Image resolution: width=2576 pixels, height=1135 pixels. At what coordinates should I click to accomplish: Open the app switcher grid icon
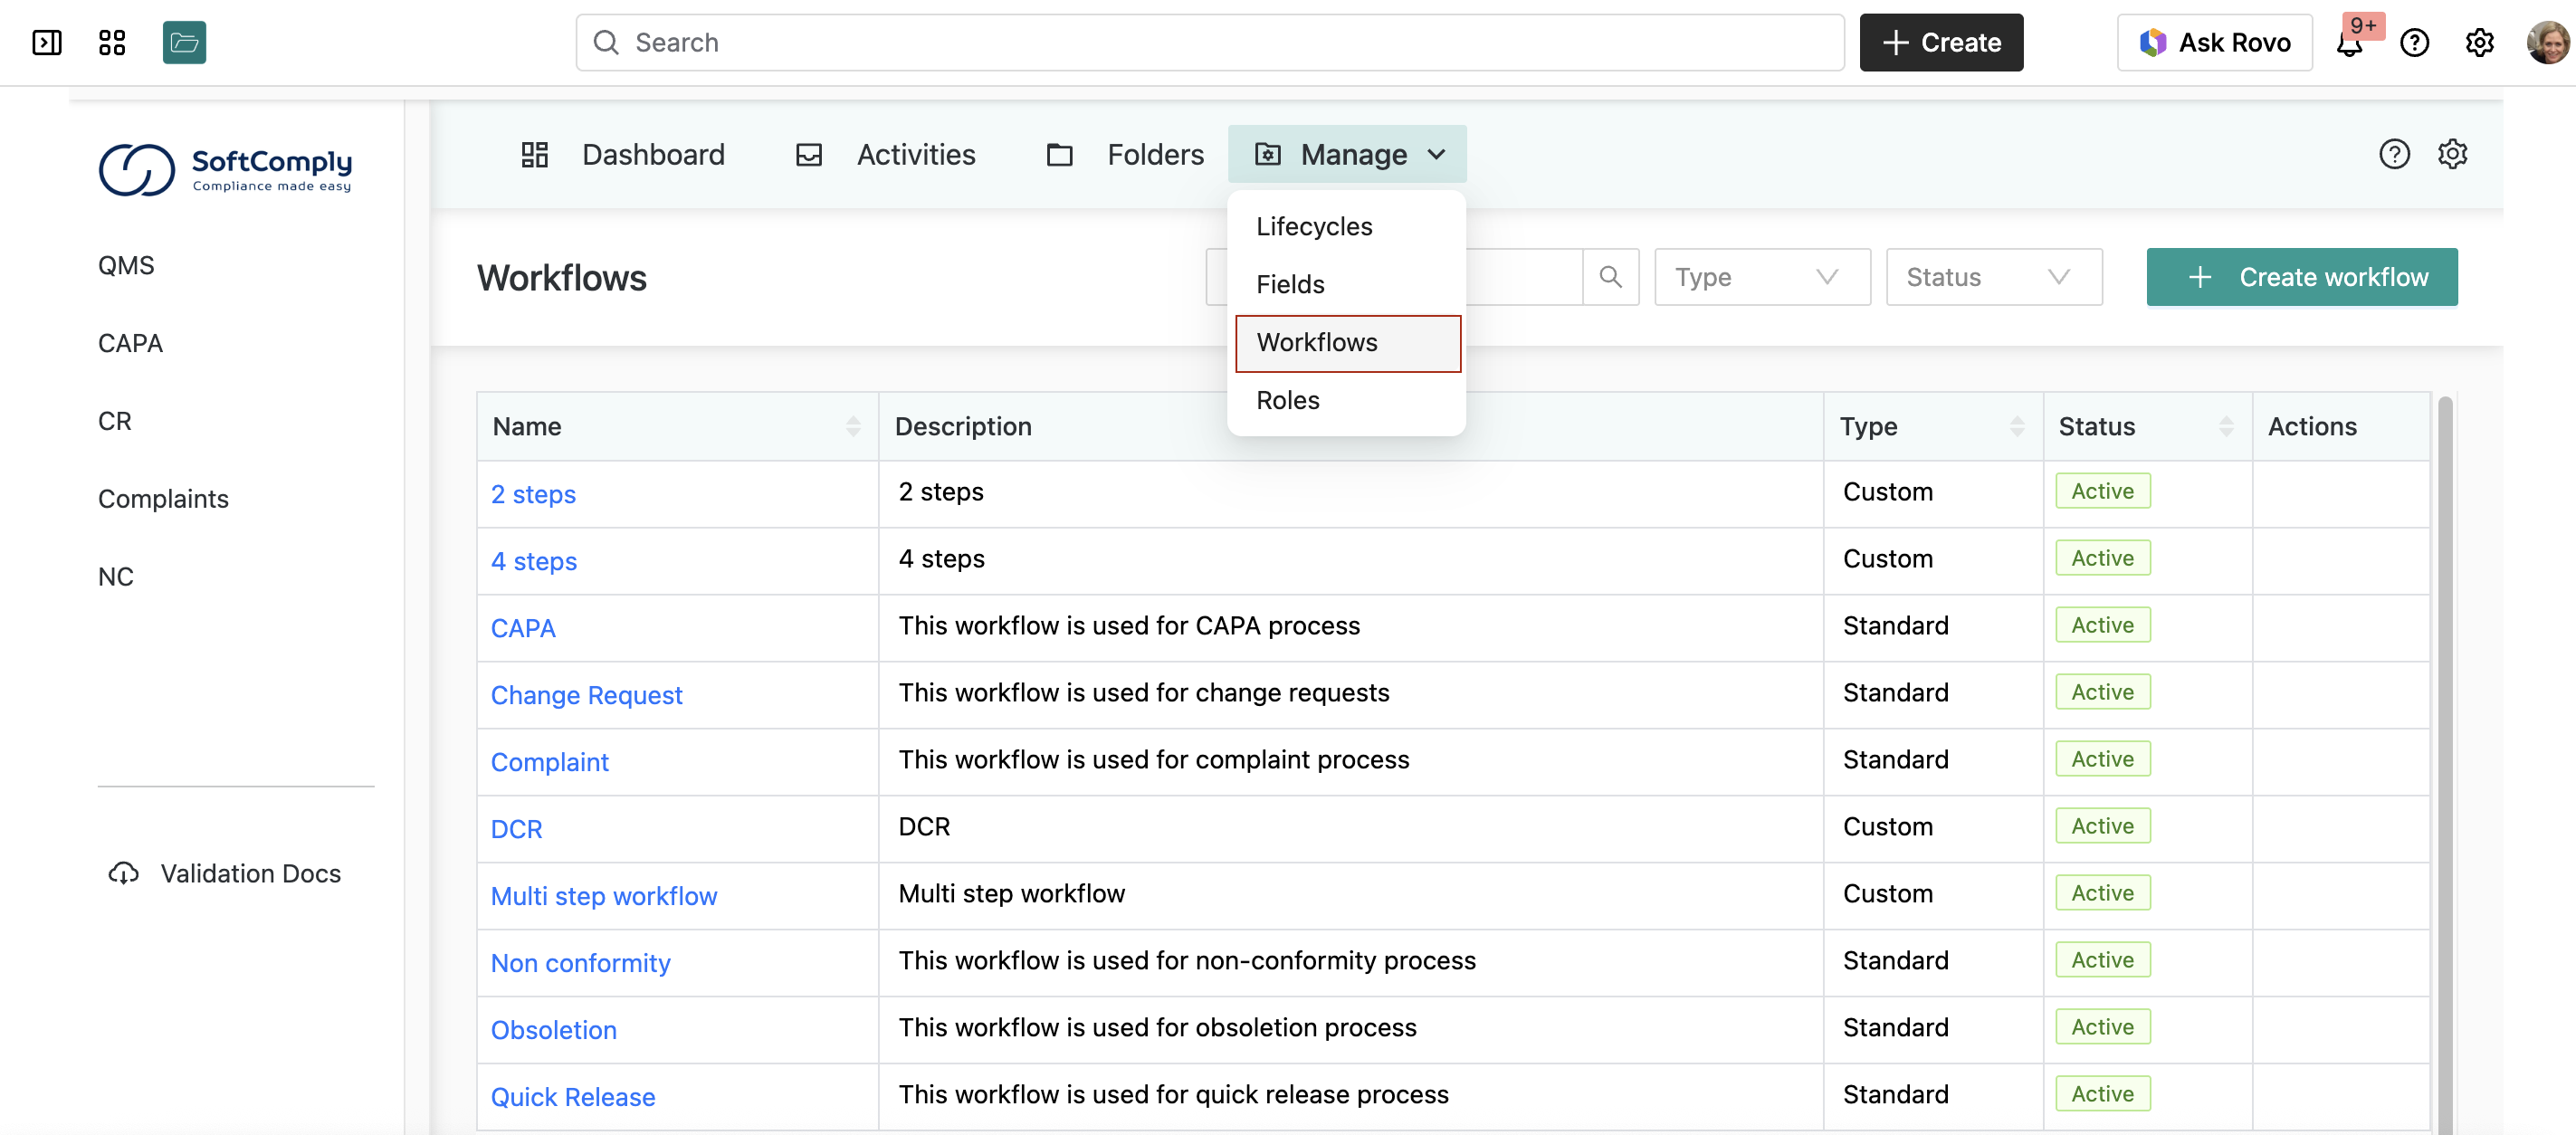tap(112, 42)
